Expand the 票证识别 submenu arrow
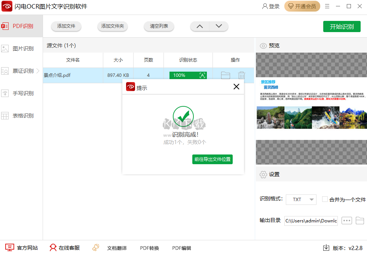 pos(38,71)
